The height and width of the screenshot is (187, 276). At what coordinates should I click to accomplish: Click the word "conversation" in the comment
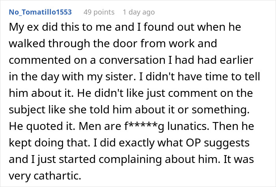pyautogui.click(x=132, y=60)
